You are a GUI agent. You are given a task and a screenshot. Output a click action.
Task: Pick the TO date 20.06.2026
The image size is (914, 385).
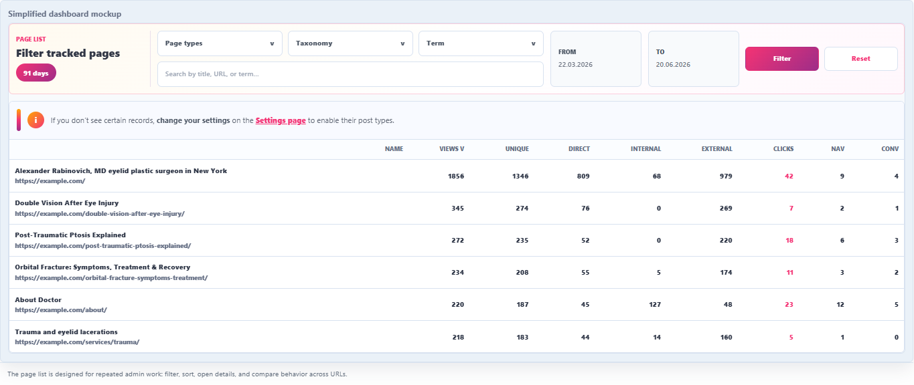[x=694, y=59]
